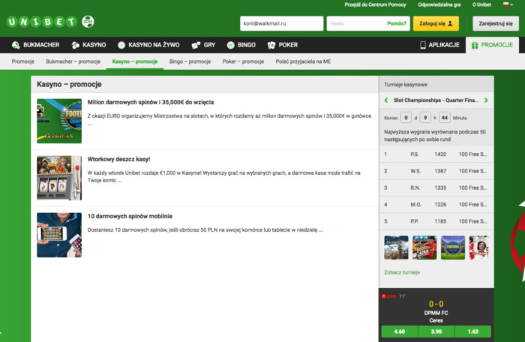Open the 10 darmowych spinów mobilnie thumbnail
This screenshot has width=525, height=342.
[59, 235]
